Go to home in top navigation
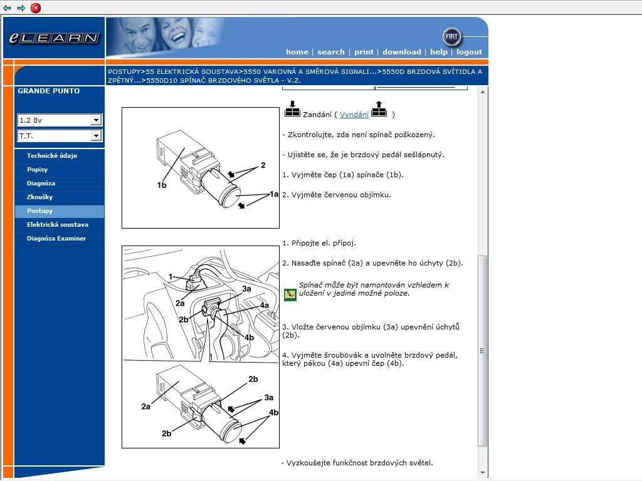 [297, 52]
